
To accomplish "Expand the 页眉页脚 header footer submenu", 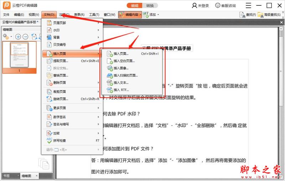I will (73, 23).
